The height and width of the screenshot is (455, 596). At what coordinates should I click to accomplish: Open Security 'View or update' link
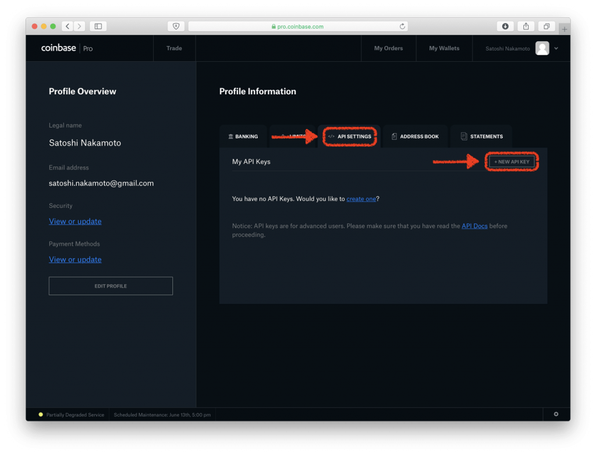coord(75,221)
